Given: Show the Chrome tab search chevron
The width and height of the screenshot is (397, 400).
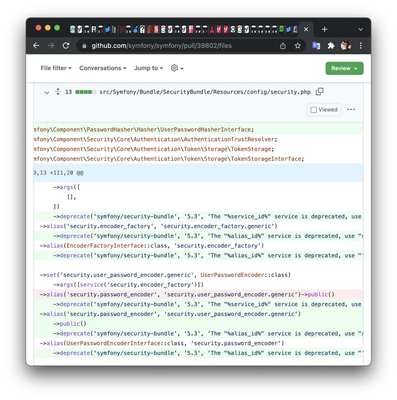Looking at the screenshot, I should pos(360,29).
